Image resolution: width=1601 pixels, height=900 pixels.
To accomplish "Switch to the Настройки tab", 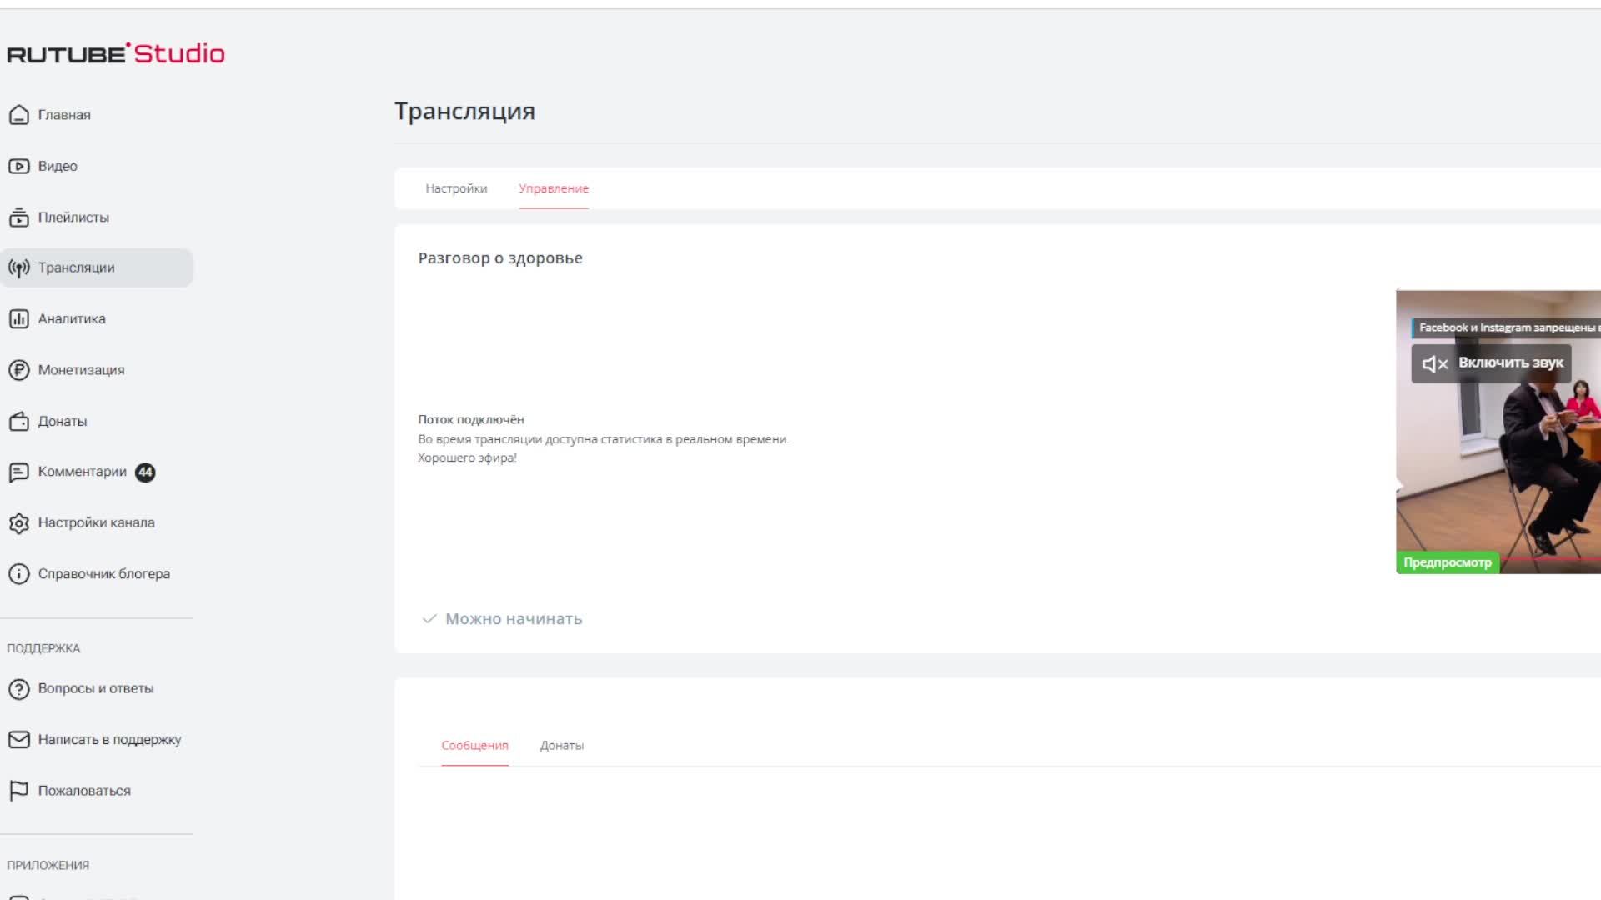I will pyautogui.click(x=457, y=188).
